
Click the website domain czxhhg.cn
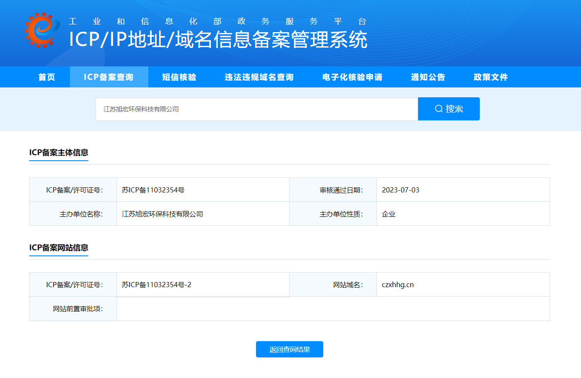pos(397,285)
